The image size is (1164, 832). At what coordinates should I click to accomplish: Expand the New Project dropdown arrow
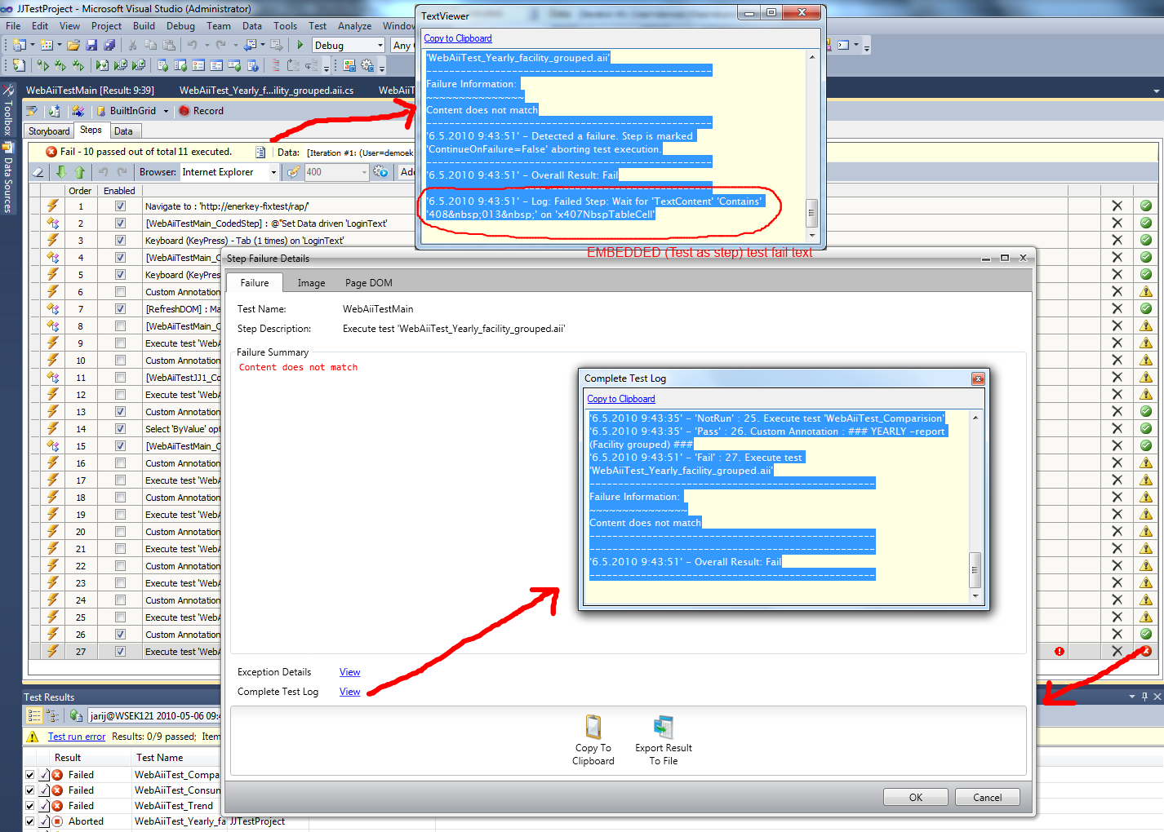pos(32,45)
